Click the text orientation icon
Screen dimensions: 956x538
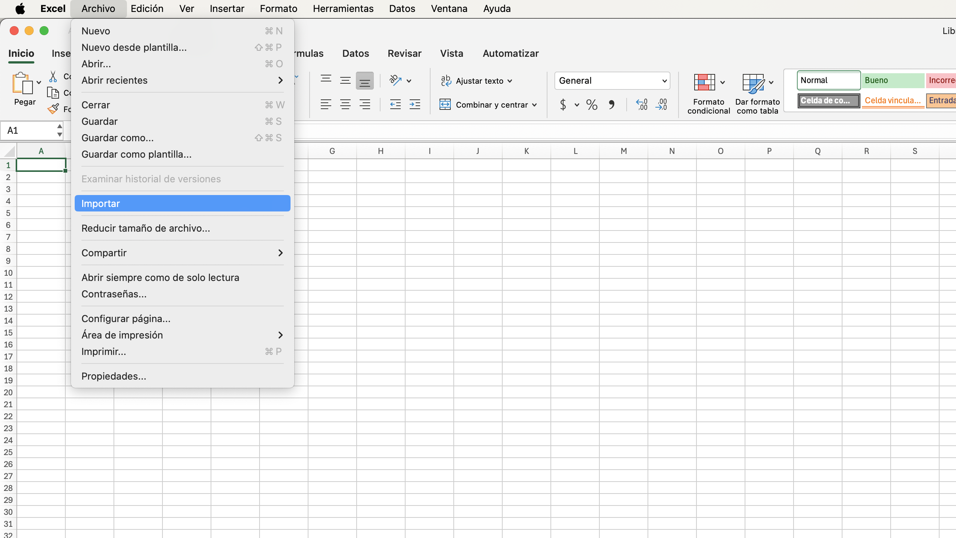tap(395, 81)
